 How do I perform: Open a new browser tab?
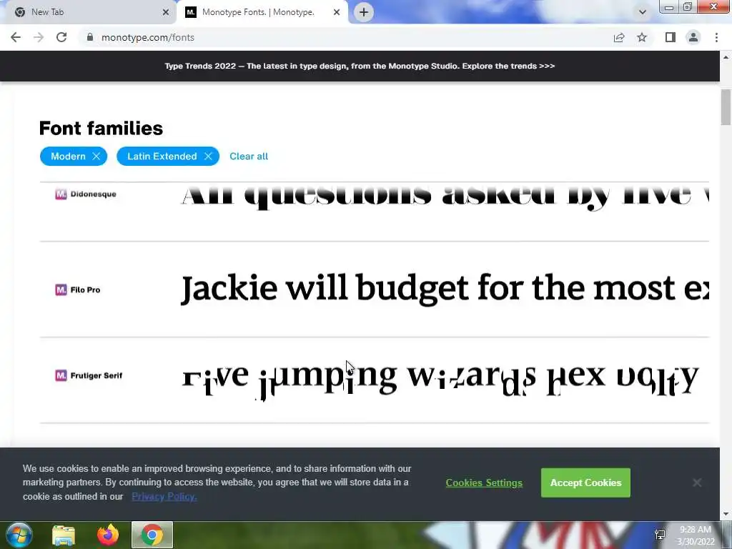(364, 12)
